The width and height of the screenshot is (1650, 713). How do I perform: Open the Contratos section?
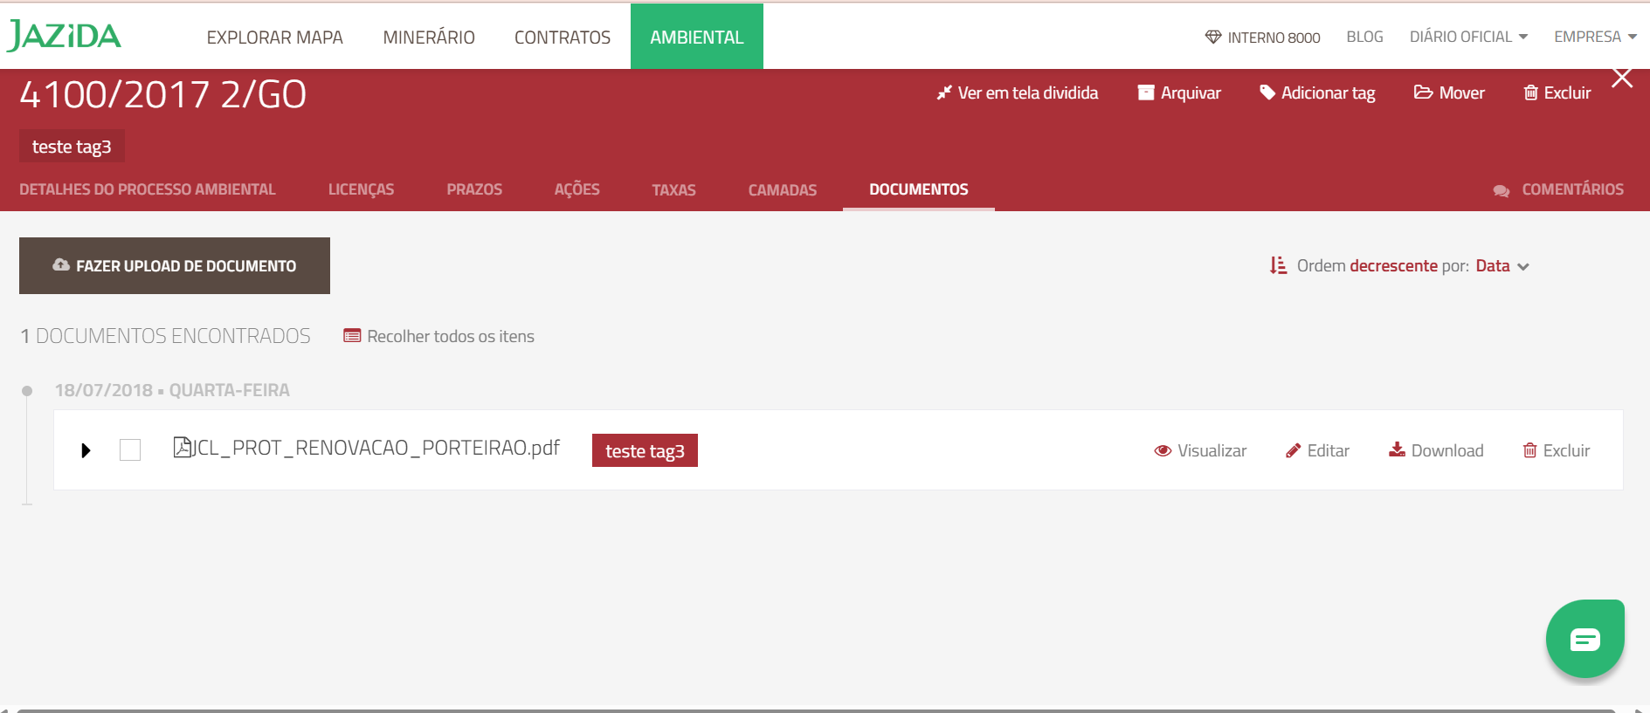pyautogui.click(x=563, y=38)
